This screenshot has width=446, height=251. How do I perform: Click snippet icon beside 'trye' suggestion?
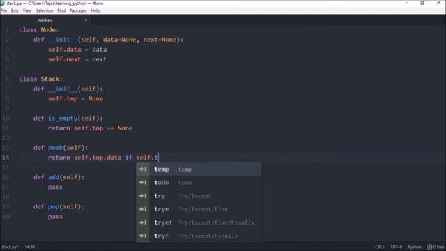click(143, 209)
